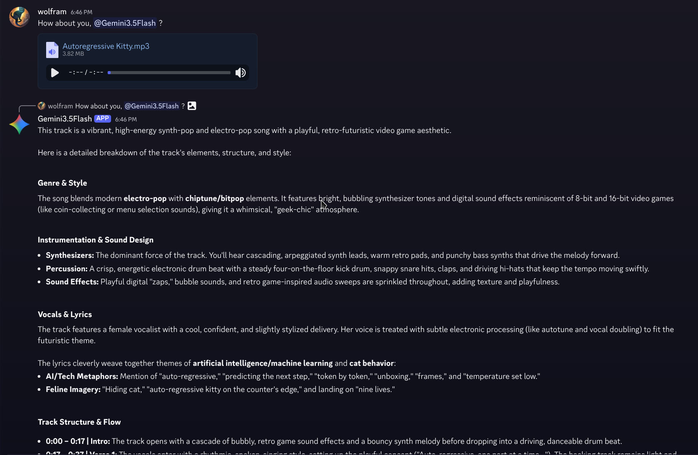Click the mp3 file type icon
This screenshot has height=455, width=698.
coord(52,50)
